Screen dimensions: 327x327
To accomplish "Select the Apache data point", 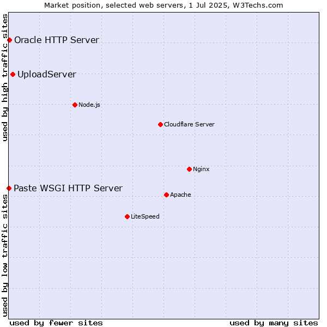I will click(x=166, y=195).
